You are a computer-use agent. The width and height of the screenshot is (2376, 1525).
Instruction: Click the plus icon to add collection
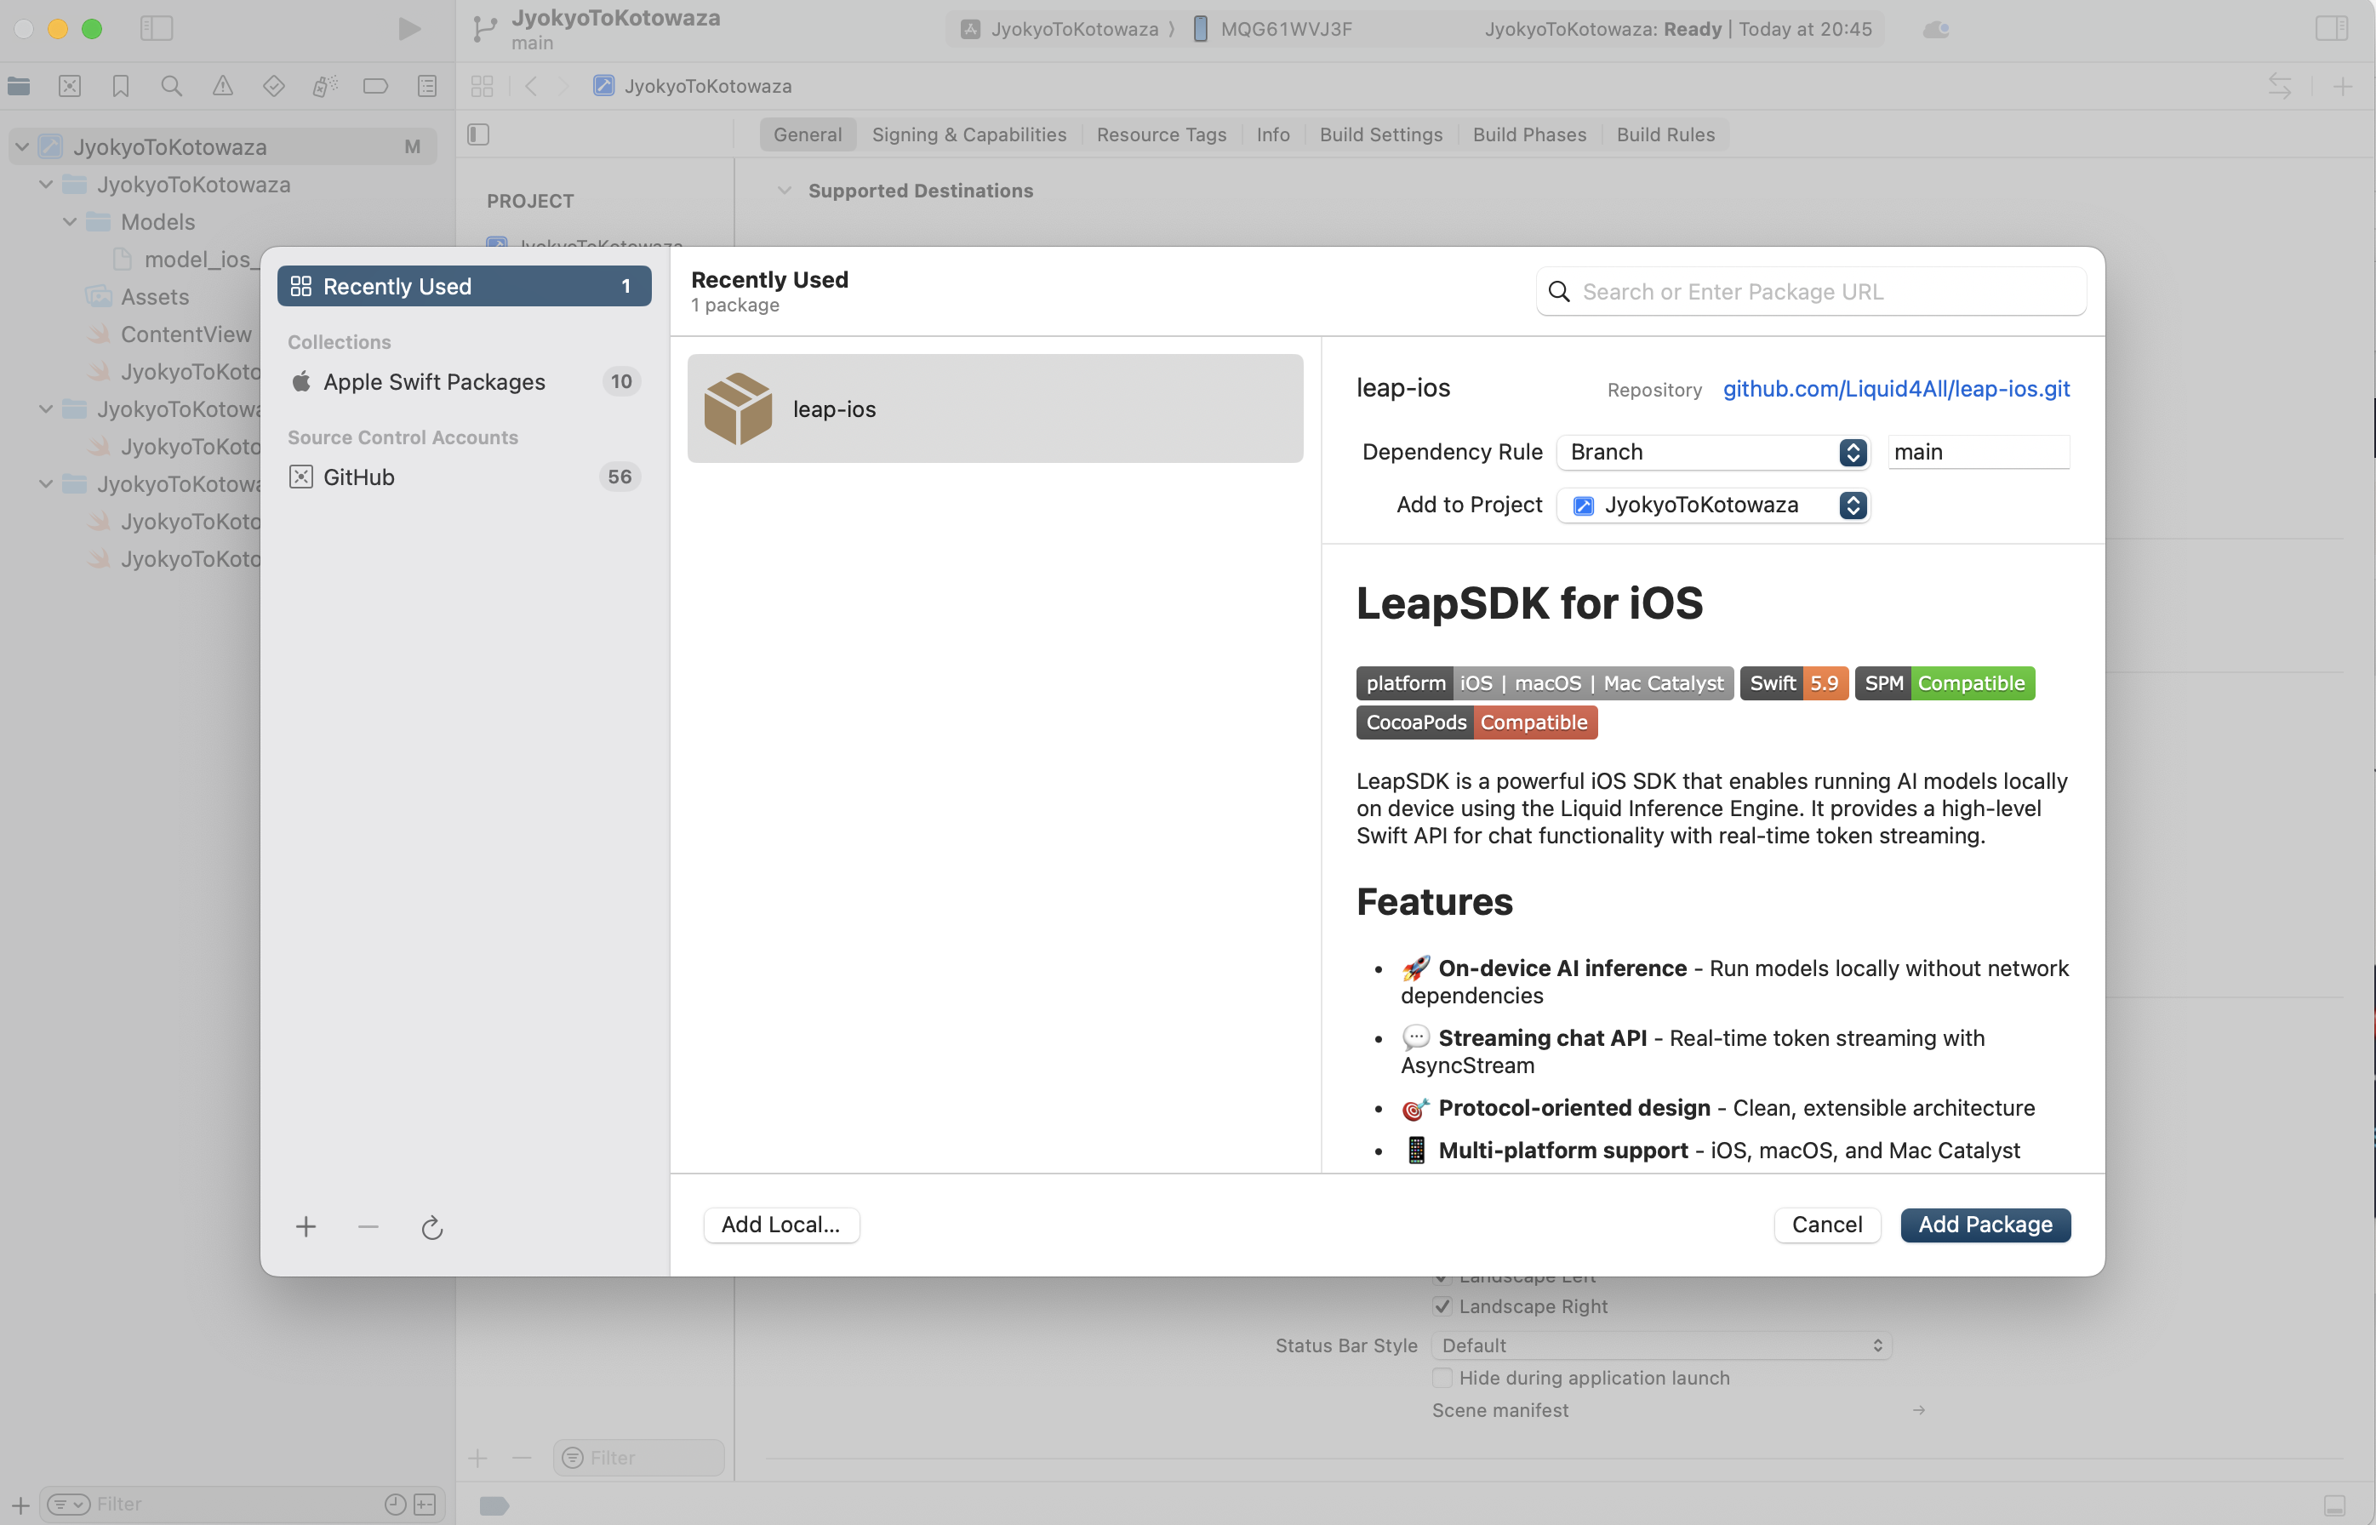pos(306,1228)
